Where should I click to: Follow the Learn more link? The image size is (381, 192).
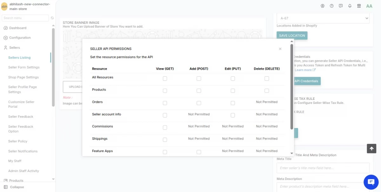tap(303, 70)
